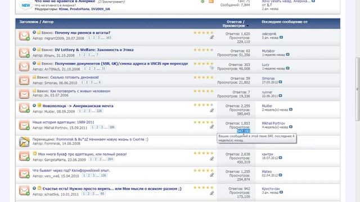Open page 7 of 'DV Lottery & Welfare' thread
The height and width of the screenshot is (202, 360).
pos(97,55)
